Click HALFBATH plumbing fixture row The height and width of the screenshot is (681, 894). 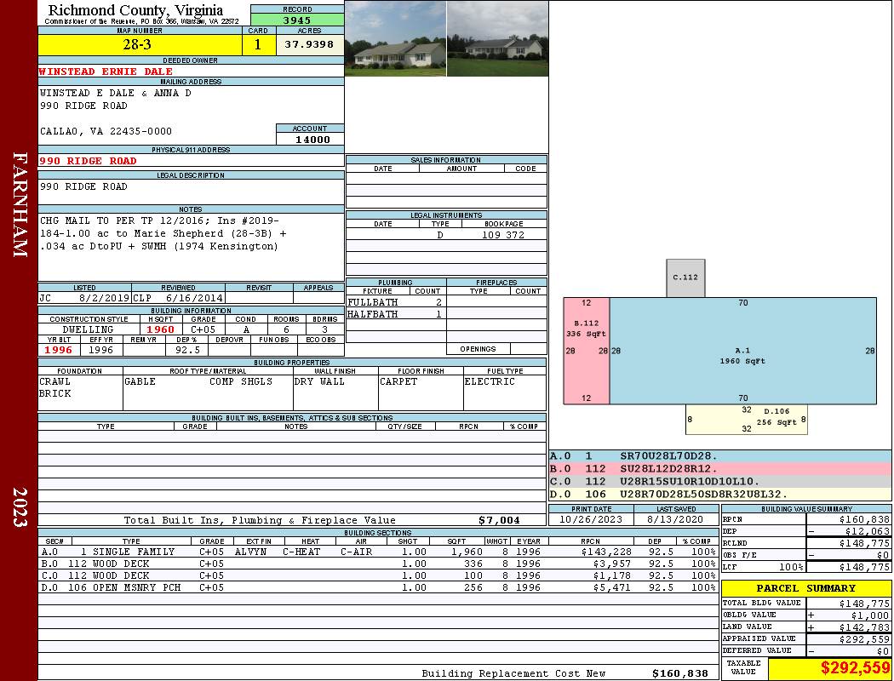(x=396, y=314)
